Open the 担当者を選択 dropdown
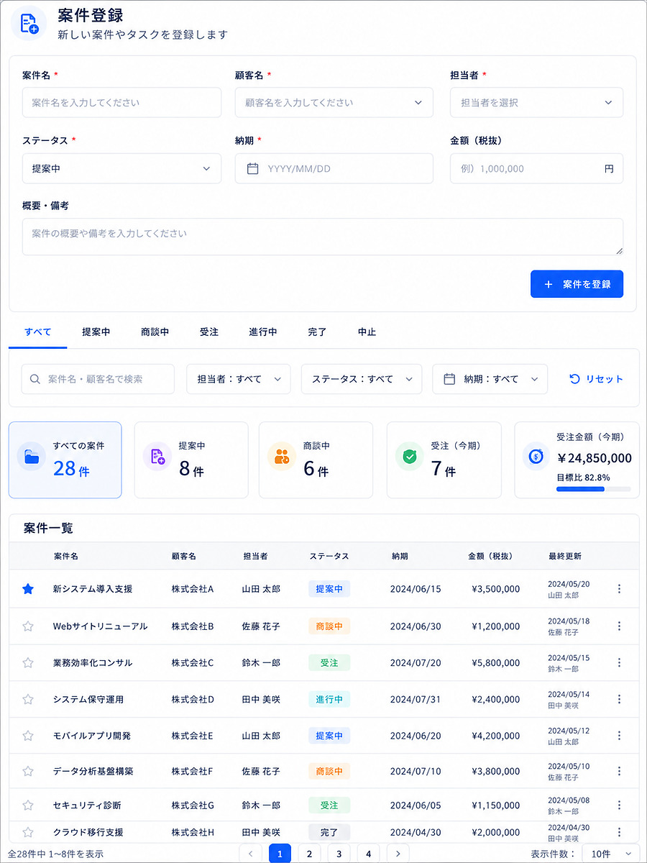Image resolution: width=647 pixels, height=863 pixels. tap(536, 102)
